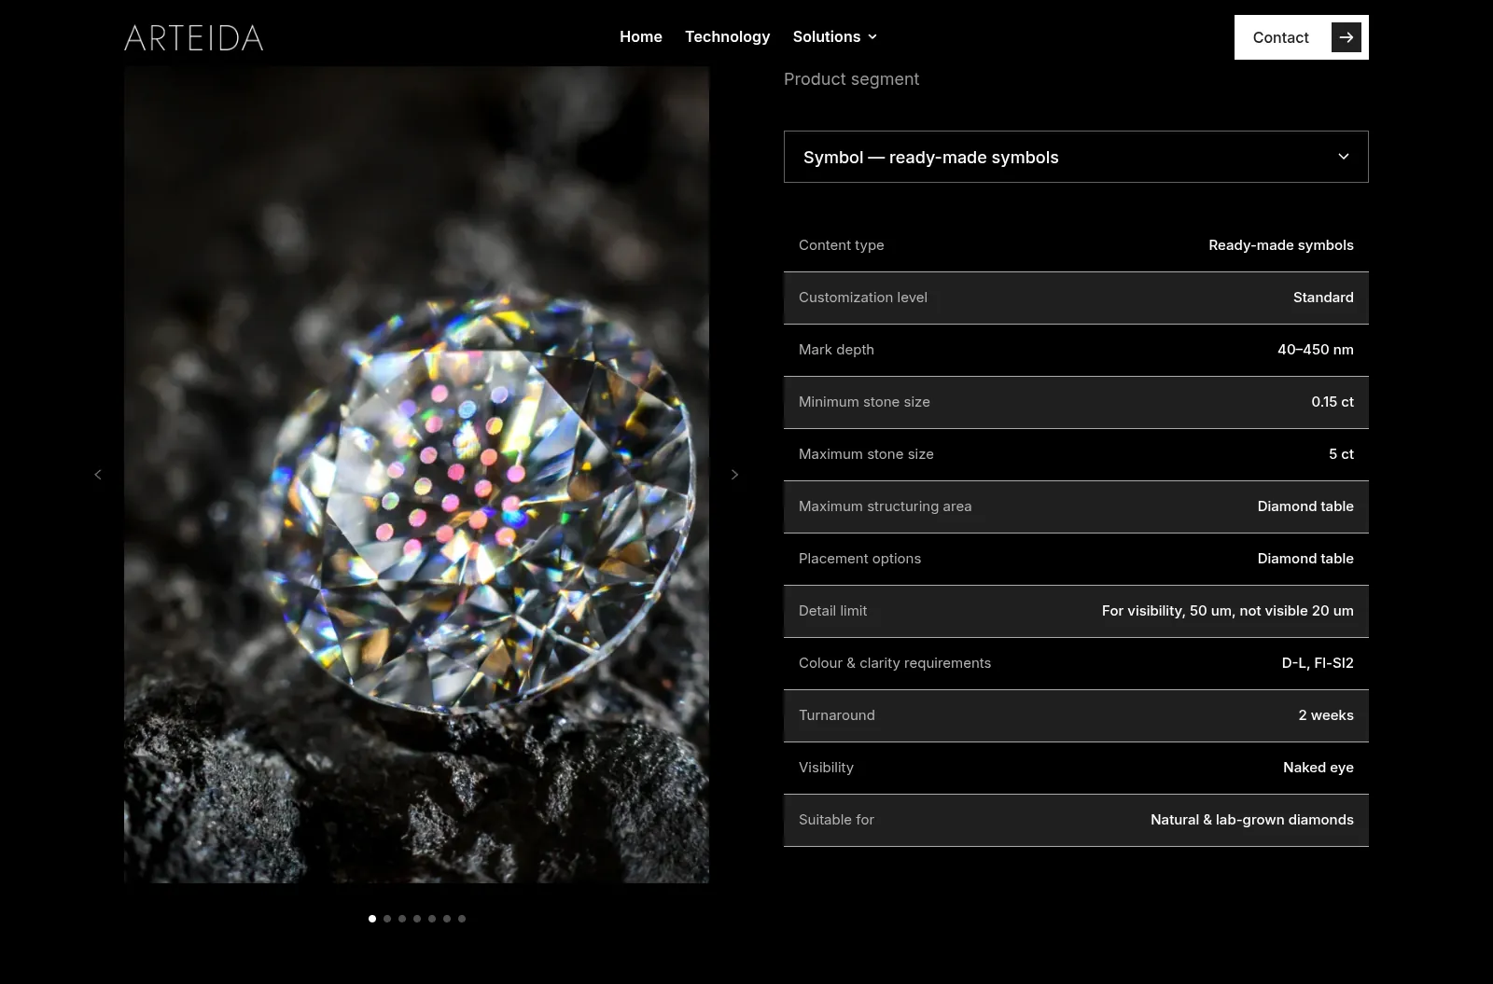Click the "Ready-made symbols" content type value
Screen dimensions: 1493x984
point(1281,245)
